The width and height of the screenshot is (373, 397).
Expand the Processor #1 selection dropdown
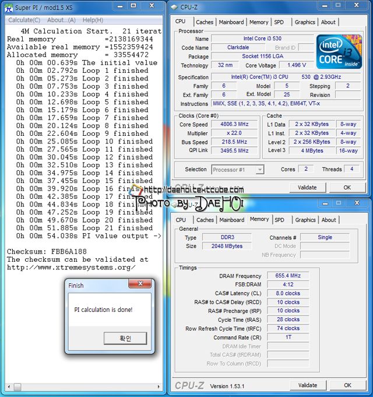260,170
